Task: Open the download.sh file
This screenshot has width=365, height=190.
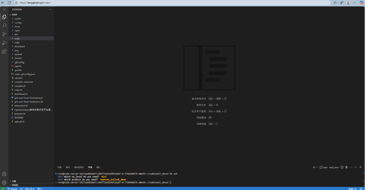Action: point(31,94)
